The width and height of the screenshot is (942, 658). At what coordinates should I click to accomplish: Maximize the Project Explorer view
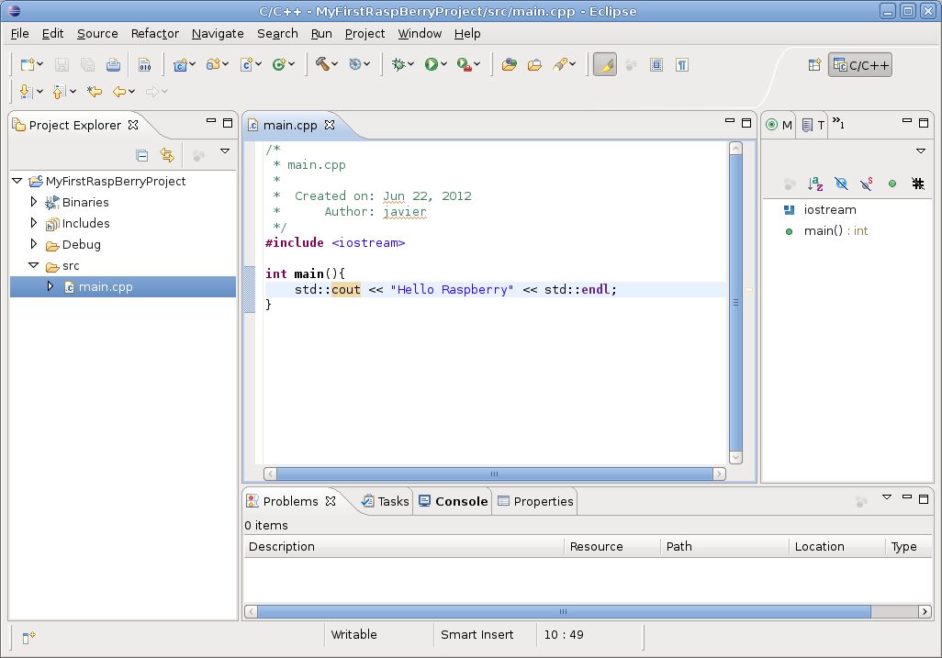coord(228,123)
